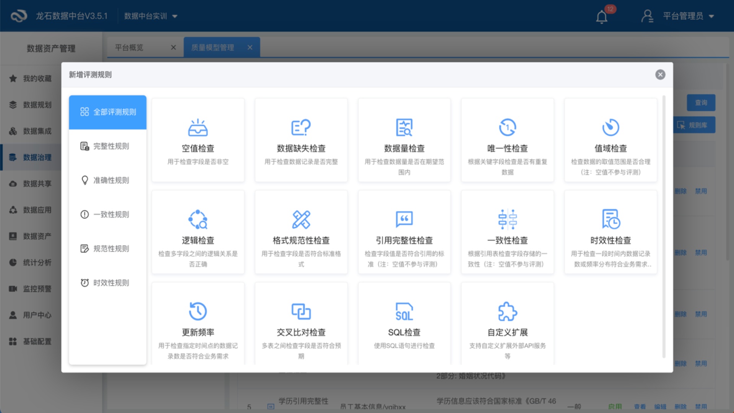Pick the 唯一性检查 clock icon
This screenshot has height=413, width=734.
click(x=507, y=127)
